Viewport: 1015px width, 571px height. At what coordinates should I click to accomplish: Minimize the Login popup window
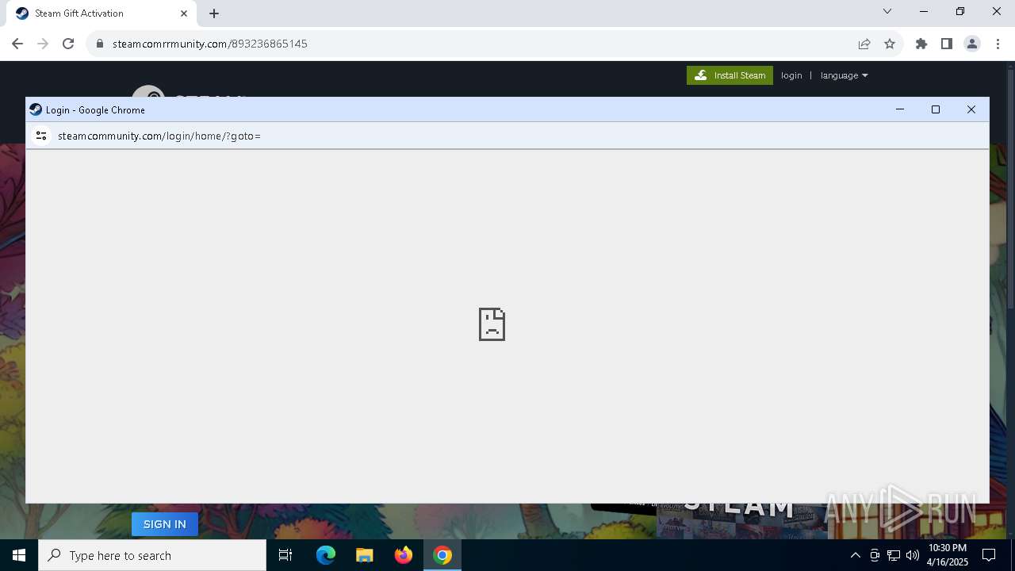coord(900,109)
